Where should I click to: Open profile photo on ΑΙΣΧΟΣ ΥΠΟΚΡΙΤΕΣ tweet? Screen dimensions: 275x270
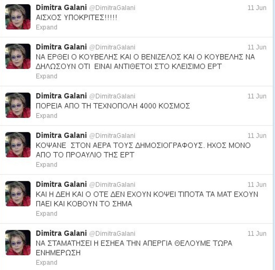(x=18, y=17)
